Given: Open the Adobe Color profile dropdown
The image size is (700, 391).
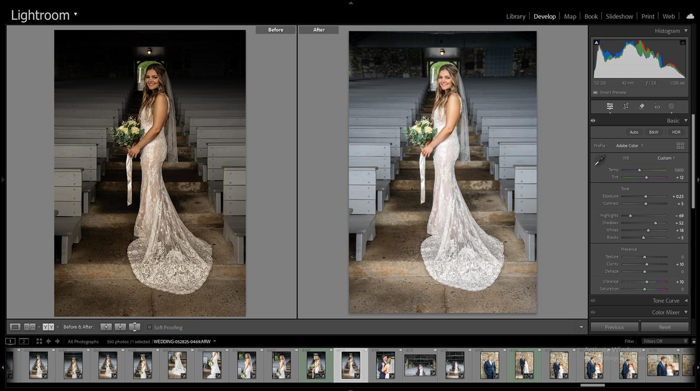Looking at the screenshot, I should (x=629, y=146).
